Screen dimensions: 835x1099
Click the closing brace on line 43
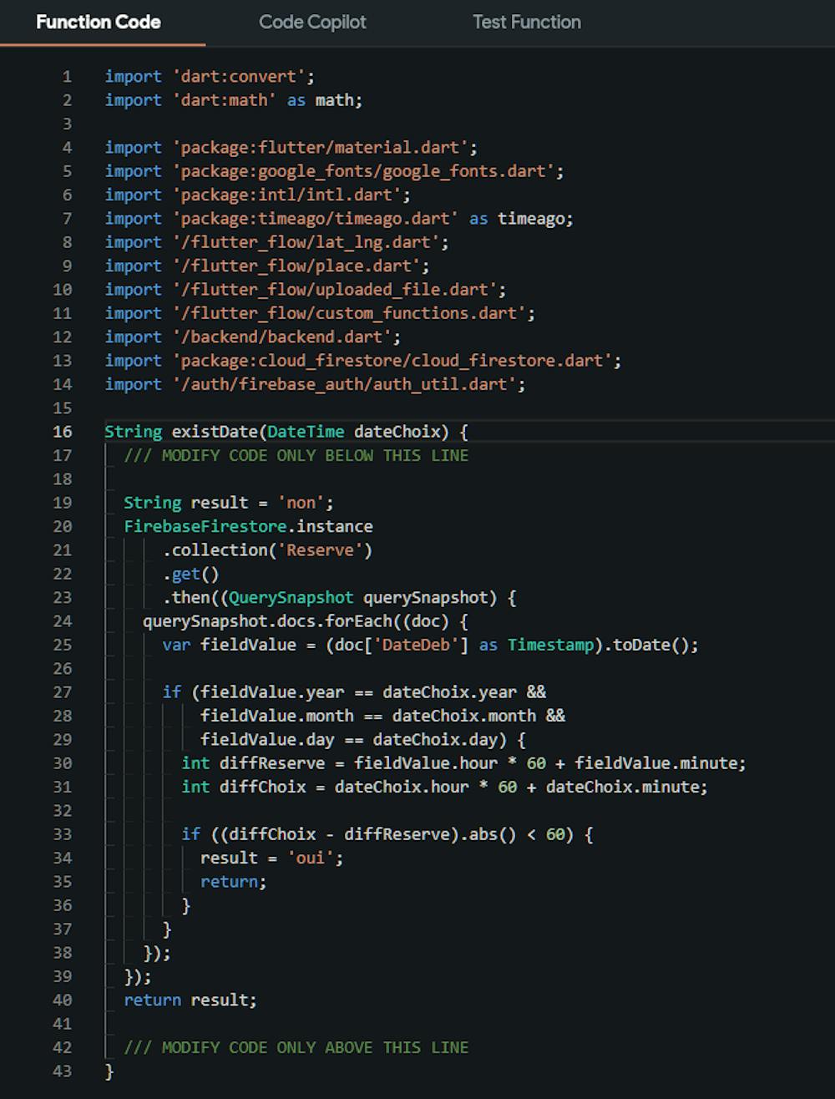[x=109, y=1071]
